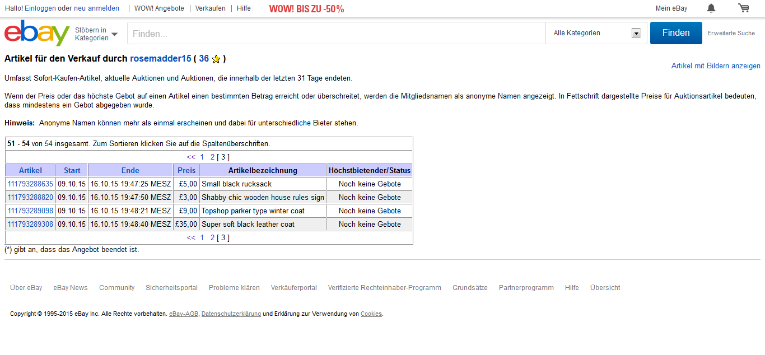
Task: Click Artikel mit Bildern anzeigen
Action: click(716, 66)
